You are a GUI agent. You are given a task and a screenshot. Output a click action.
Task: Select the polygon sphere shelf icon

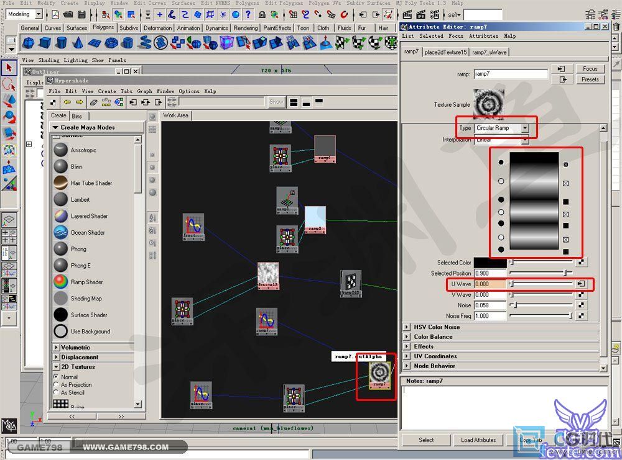[x=29, y=42]
